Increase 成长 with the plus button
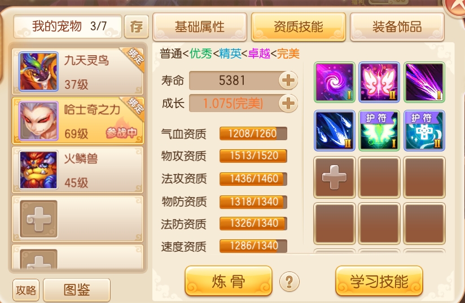465x303 pixels. click(288, 103)
